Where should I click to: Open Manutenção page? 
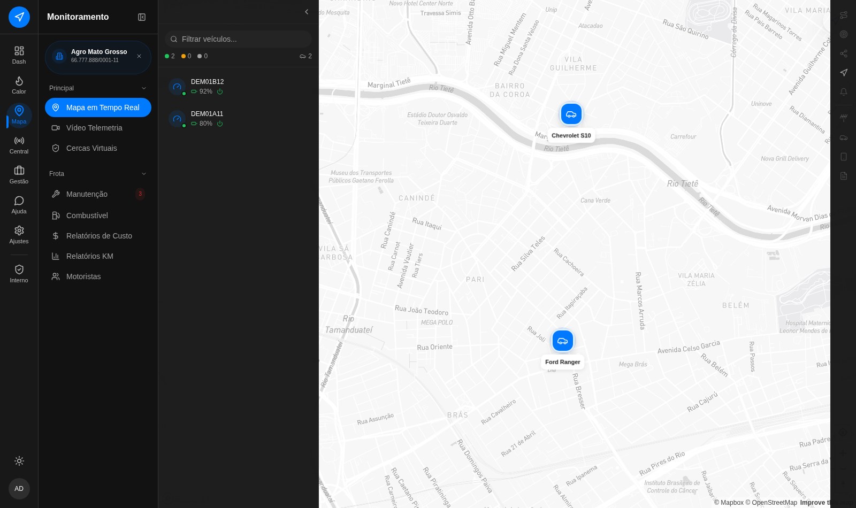[x=98, y=194]
